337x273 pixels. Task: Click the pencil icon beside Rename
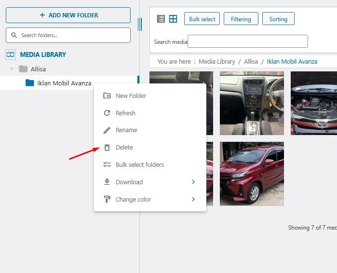coord(107,130)
